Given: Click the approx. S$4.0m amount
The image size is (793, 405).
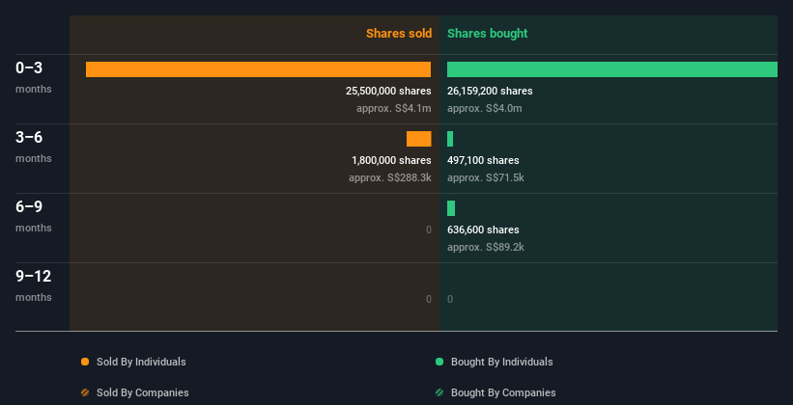Looking at the screenshot, I should point(485,108).
